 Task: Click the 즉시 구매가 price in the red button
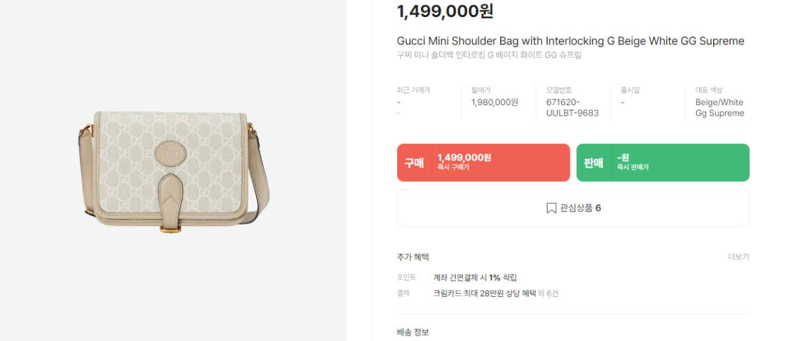(x=464, y=158)
